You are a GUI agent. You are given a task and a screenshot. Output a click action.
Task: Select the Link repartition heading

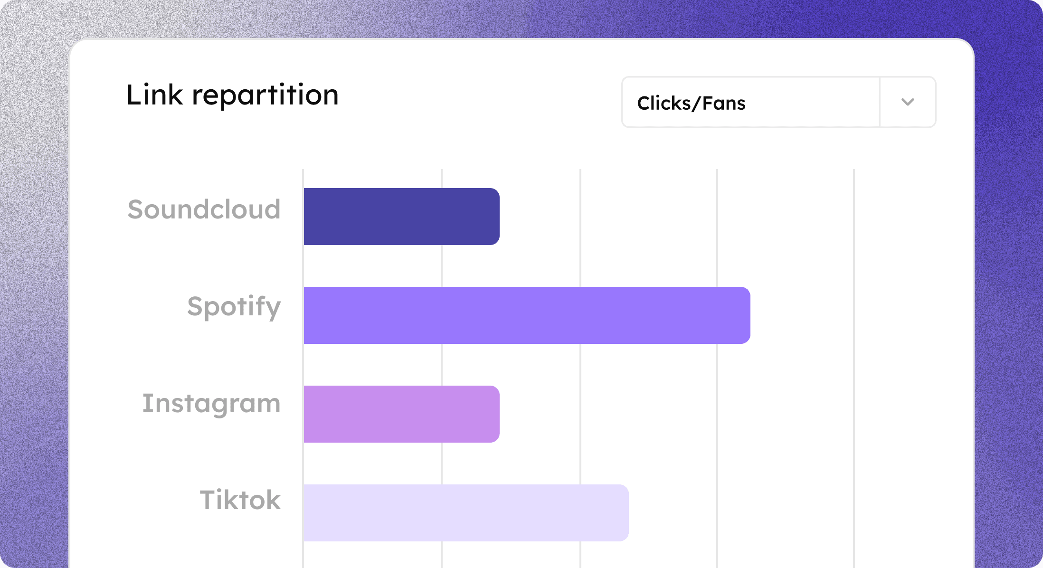point(232,95)
